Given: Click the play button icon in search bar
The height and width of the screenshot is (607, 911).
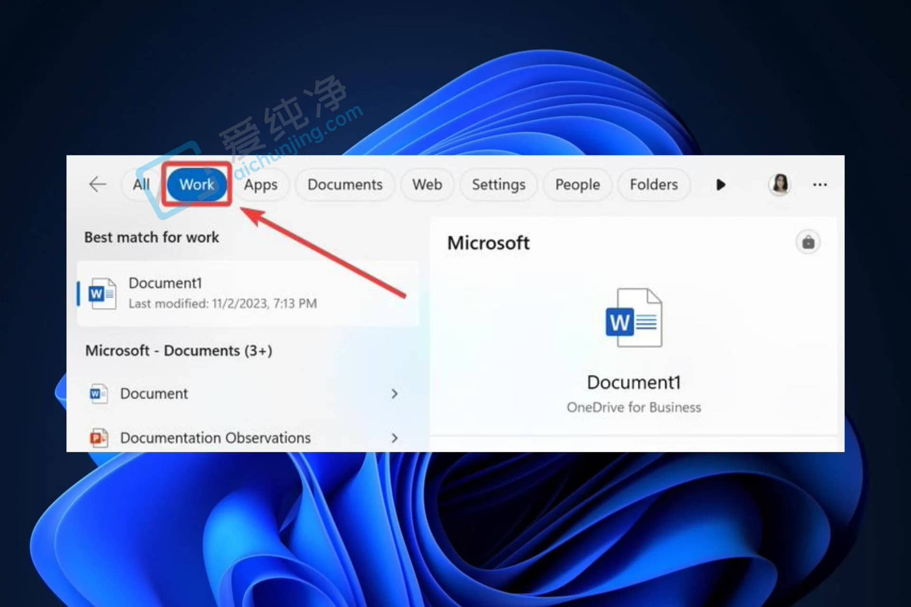Looking at the screenshot, I should point(720,184).
